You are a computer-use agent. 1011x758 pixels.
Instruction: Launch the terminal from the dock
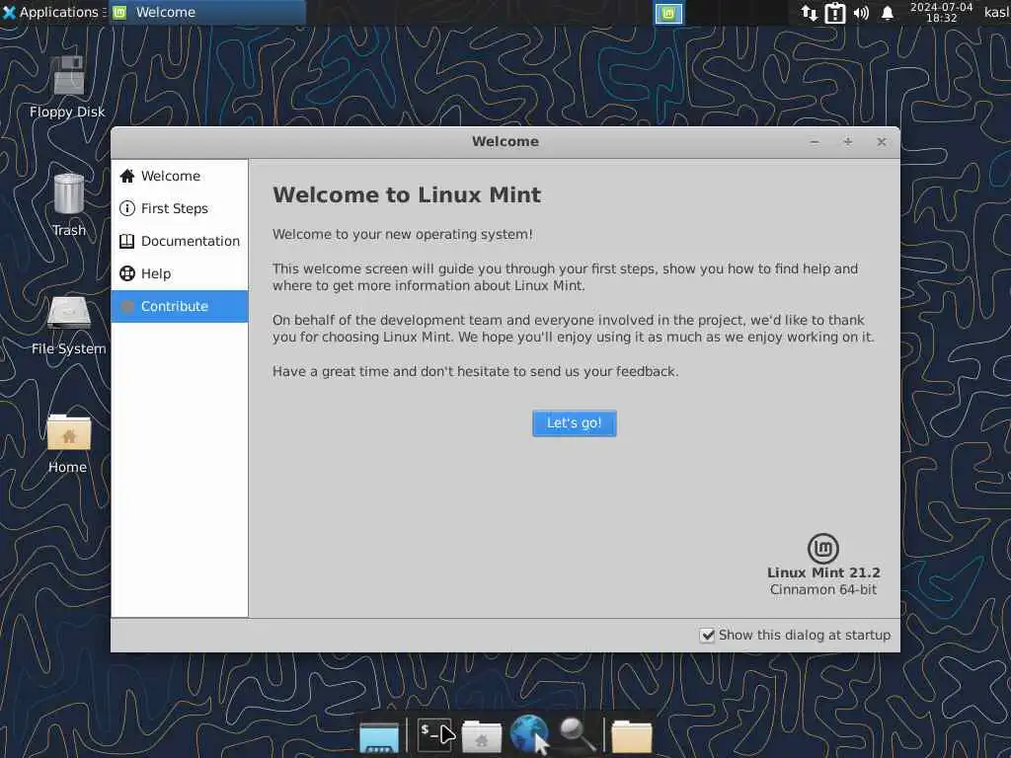point(434,734)
